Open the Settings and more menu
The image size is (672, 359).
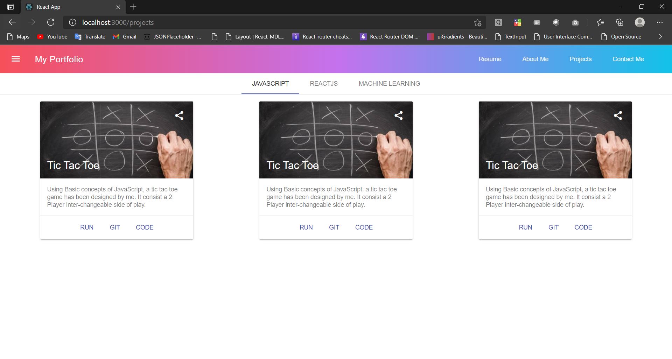(660, 22)
